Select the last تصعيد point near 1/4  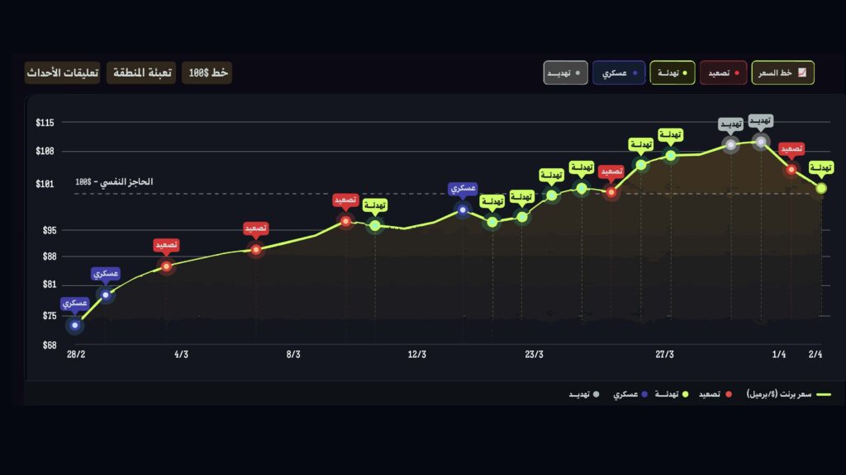tap(791, 170)
